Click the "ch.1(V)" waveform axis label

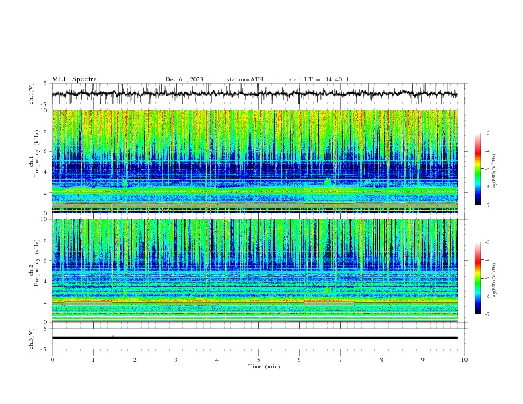click(x=32, y=94)
